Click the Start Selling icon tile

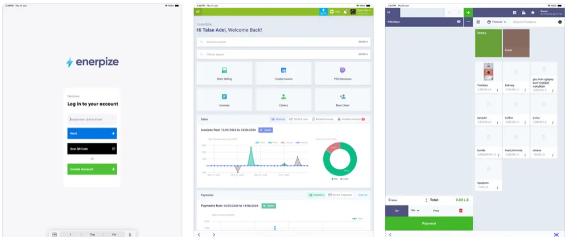(224, 73)
